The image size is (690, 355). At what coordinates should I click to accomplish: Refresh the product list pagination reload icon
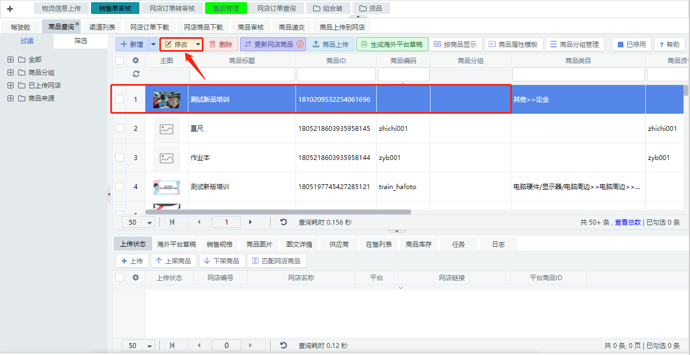(284, 222)
